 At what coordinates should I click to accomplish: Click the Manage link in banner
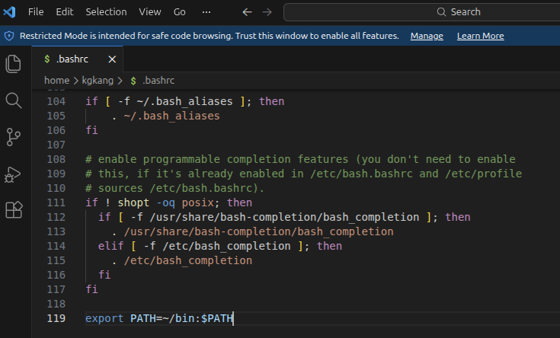point(427,36)
